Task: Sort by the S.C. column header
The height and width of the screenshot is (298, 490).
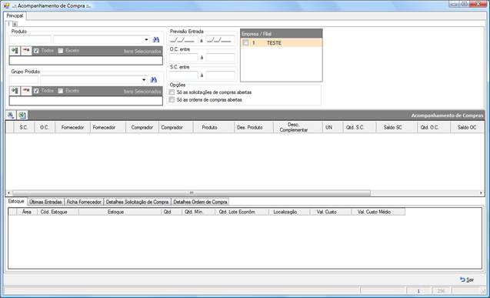Action: (x=23, y=127)
